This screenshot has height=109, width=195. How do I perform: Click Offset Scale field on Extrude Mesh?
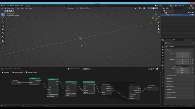53,94
